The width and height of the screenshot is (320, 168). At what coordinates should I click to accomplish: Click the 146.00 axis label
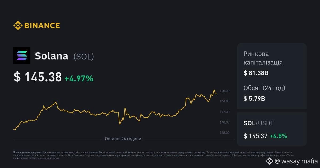tap(225, 91)
